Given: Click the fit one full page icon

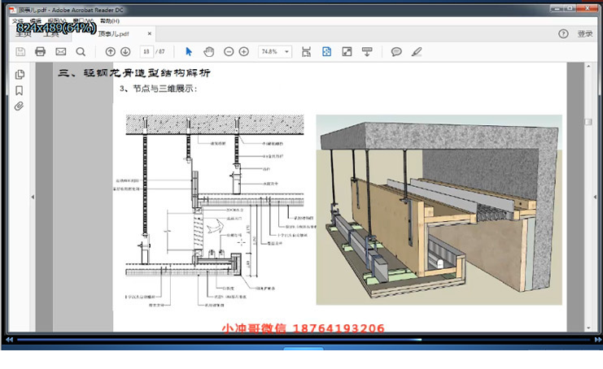Looking at the screenshot, I should (326, 51).
